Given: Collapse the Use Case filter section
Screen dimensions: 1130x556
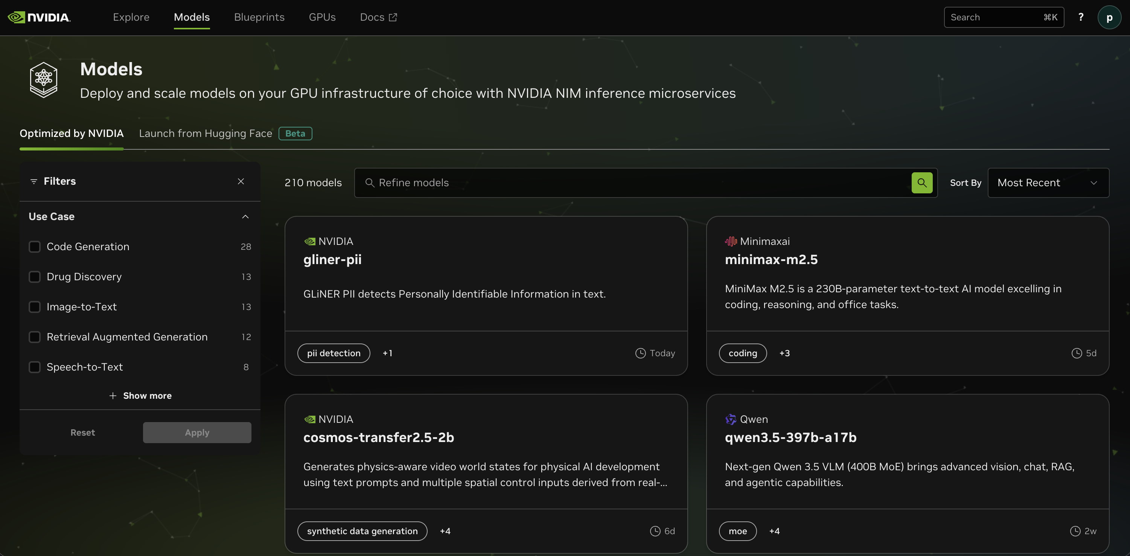Looking at the screenshot, I should pyautogui.click(x=245, y=216).
